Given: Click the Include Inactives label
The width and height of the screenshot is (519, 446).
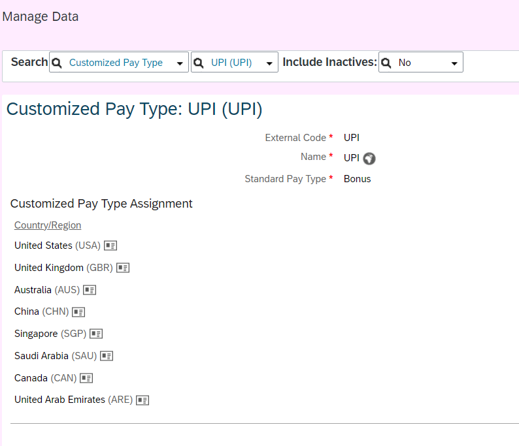Looking at the screenshot, I should pyautogui.click(x=329, y=62).
